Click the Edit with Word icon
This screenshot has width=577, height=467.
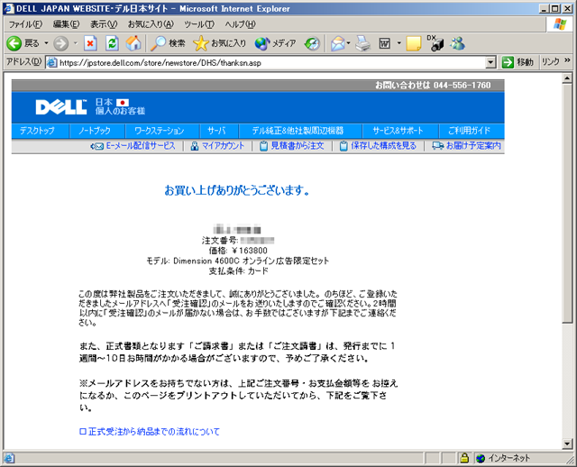(x=385, y=44)
